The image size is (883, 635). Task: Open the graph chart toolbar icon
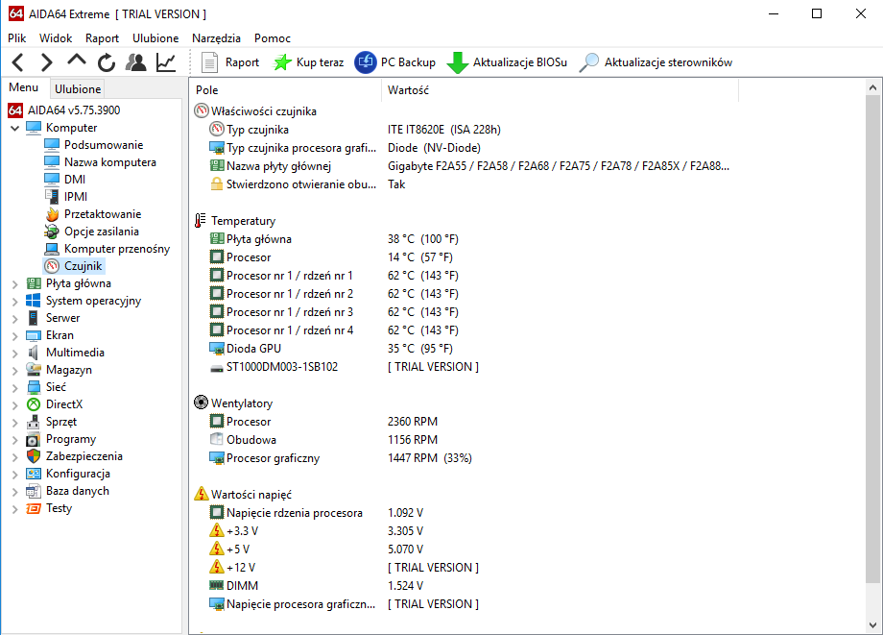tap(165, 62)
